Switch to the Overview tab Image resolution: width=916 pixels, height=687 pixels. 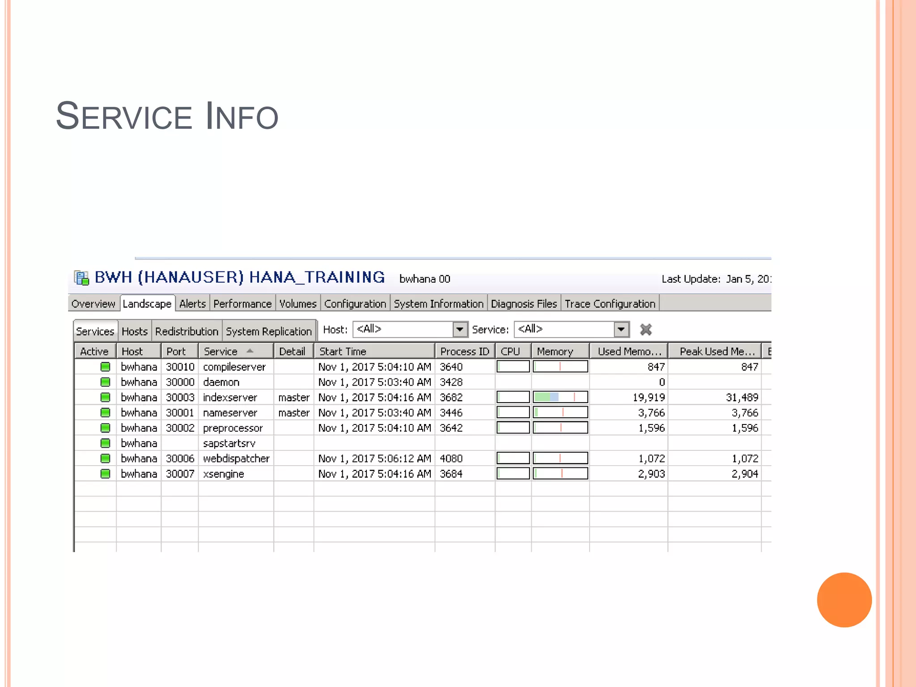(x=93, y=304)
